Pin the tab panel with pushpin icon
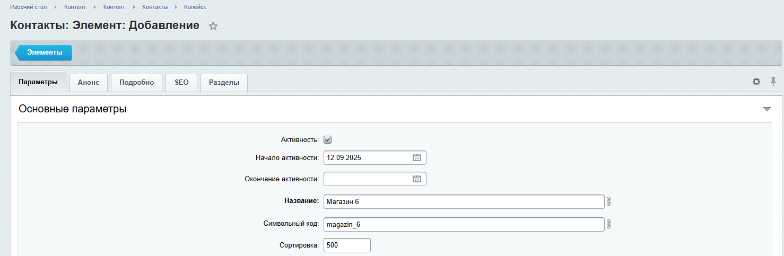 [x=773, y=82]
